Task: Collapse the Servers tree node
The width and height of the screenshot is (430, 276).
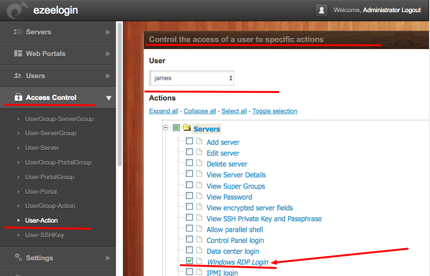Action: click(x=166, y=127)
